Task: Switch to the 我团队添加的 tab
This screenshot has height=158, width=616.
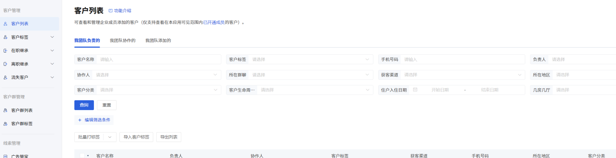Action: pyautogui.click(x=158, y=40)
